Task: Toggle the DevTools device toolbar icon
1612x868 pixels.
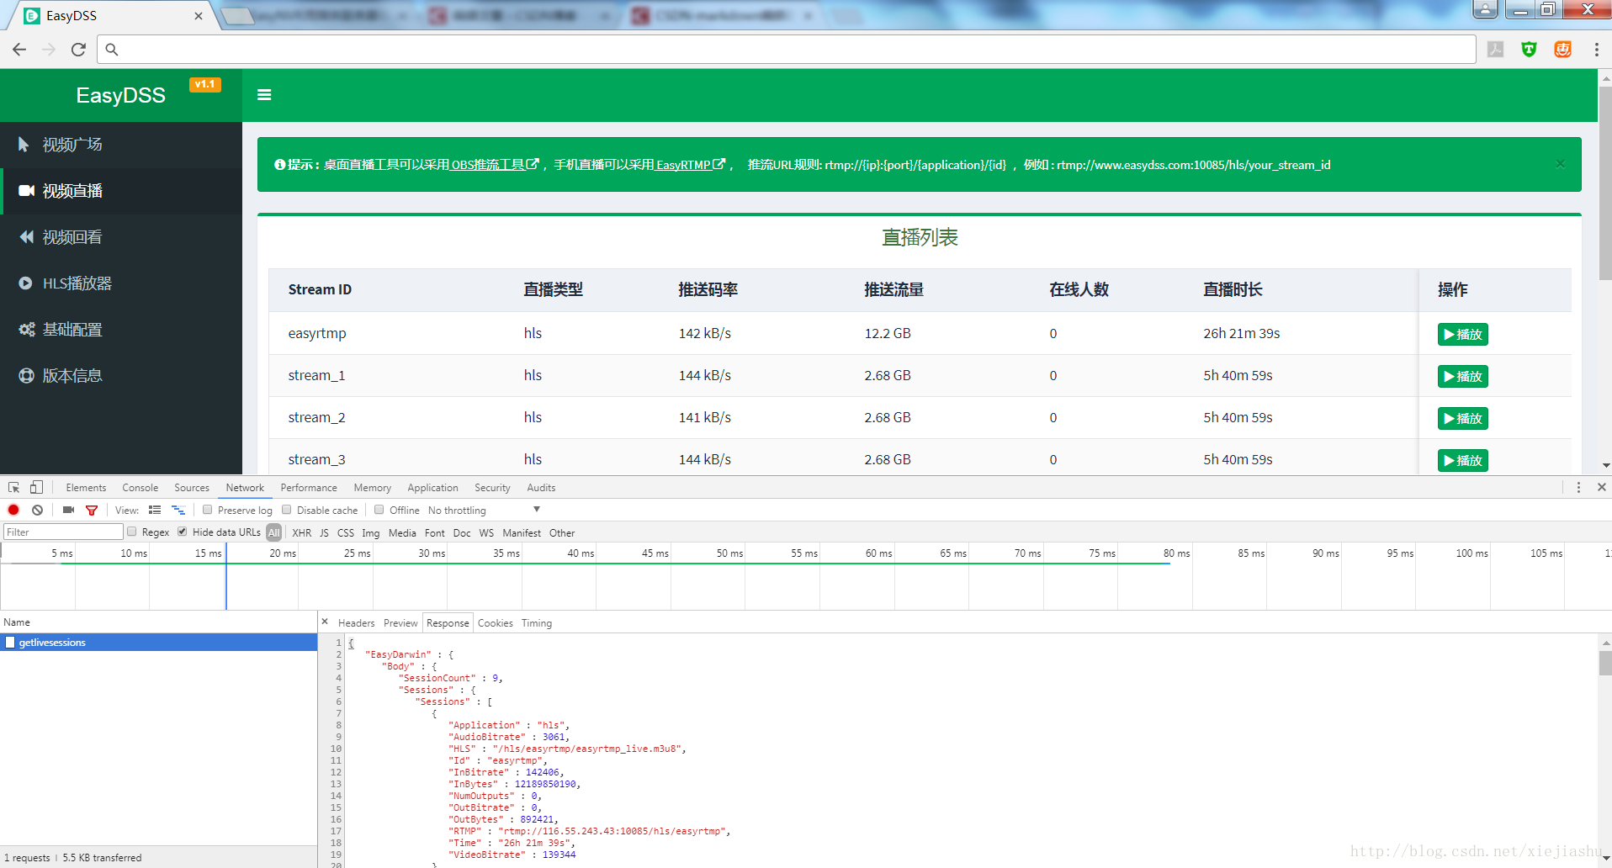Action: (x=36, y=488)
